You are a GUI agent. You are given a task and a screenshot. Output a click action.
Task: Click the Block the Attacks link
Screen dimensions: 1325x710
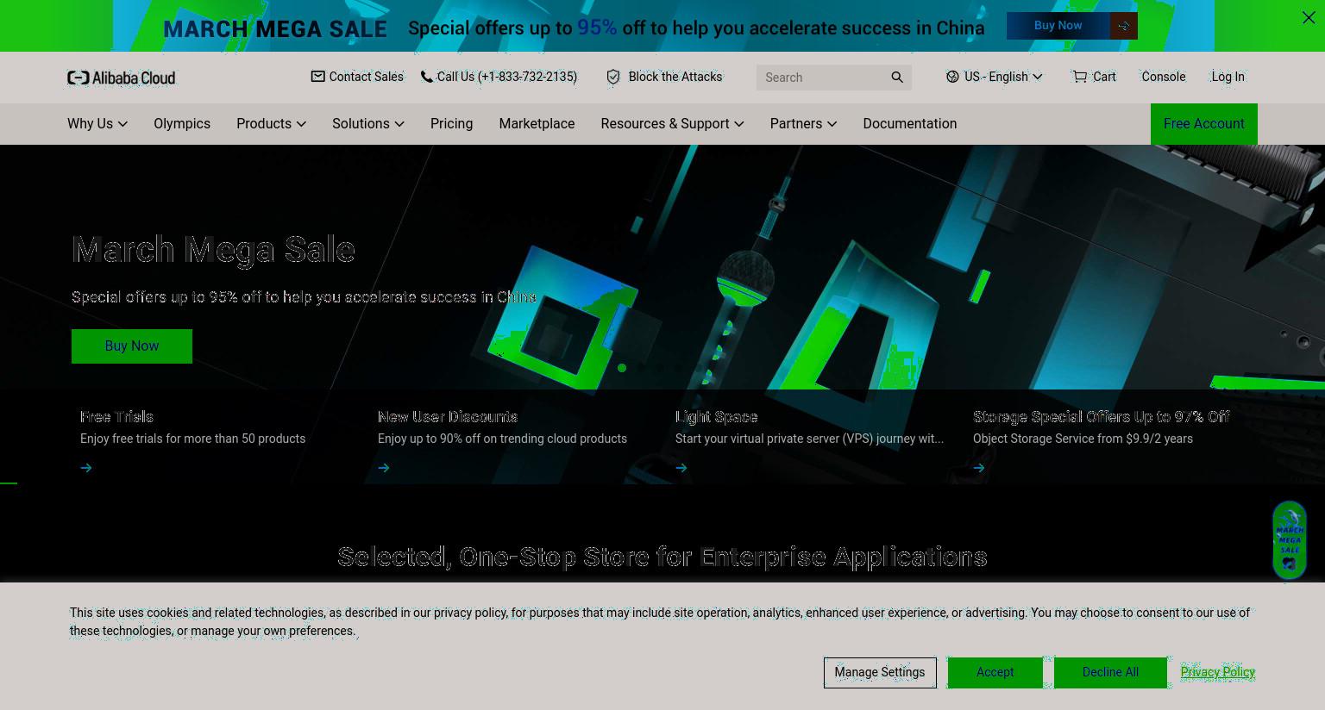pos(675,77)
